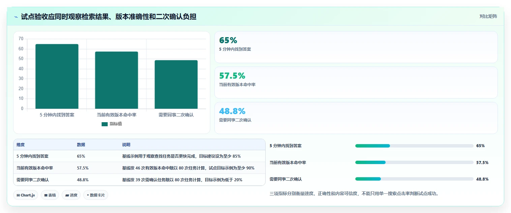Click description mentioning 39 次需确认任务
Image resolution: width=511 pixels, height=213 pixels.
182,180
